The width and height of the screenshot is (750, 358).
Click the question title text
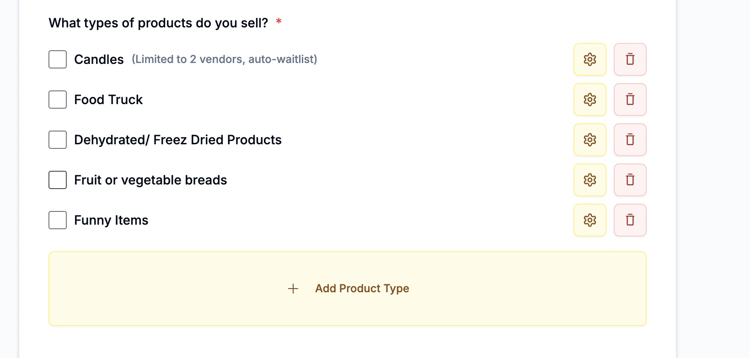(x=158, y=22)
